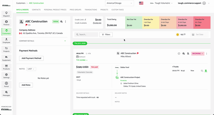Open the Custom Taxes tab
Viewport: 214px width, 115px height.
118,10
